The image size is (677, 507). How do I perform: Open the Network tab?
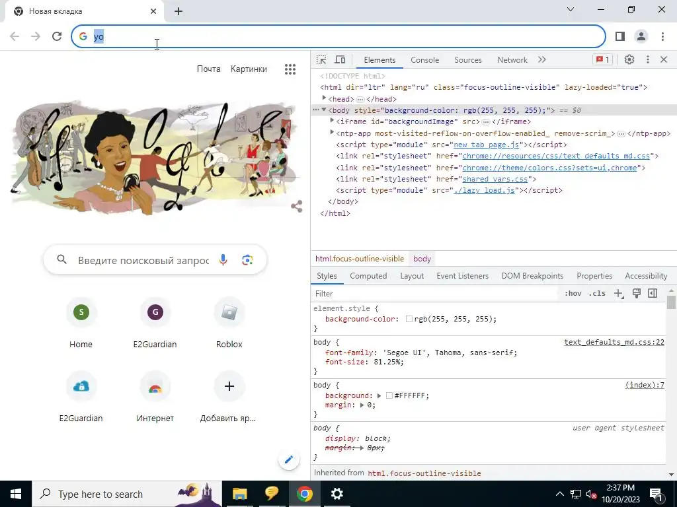[x=512, y=60]
